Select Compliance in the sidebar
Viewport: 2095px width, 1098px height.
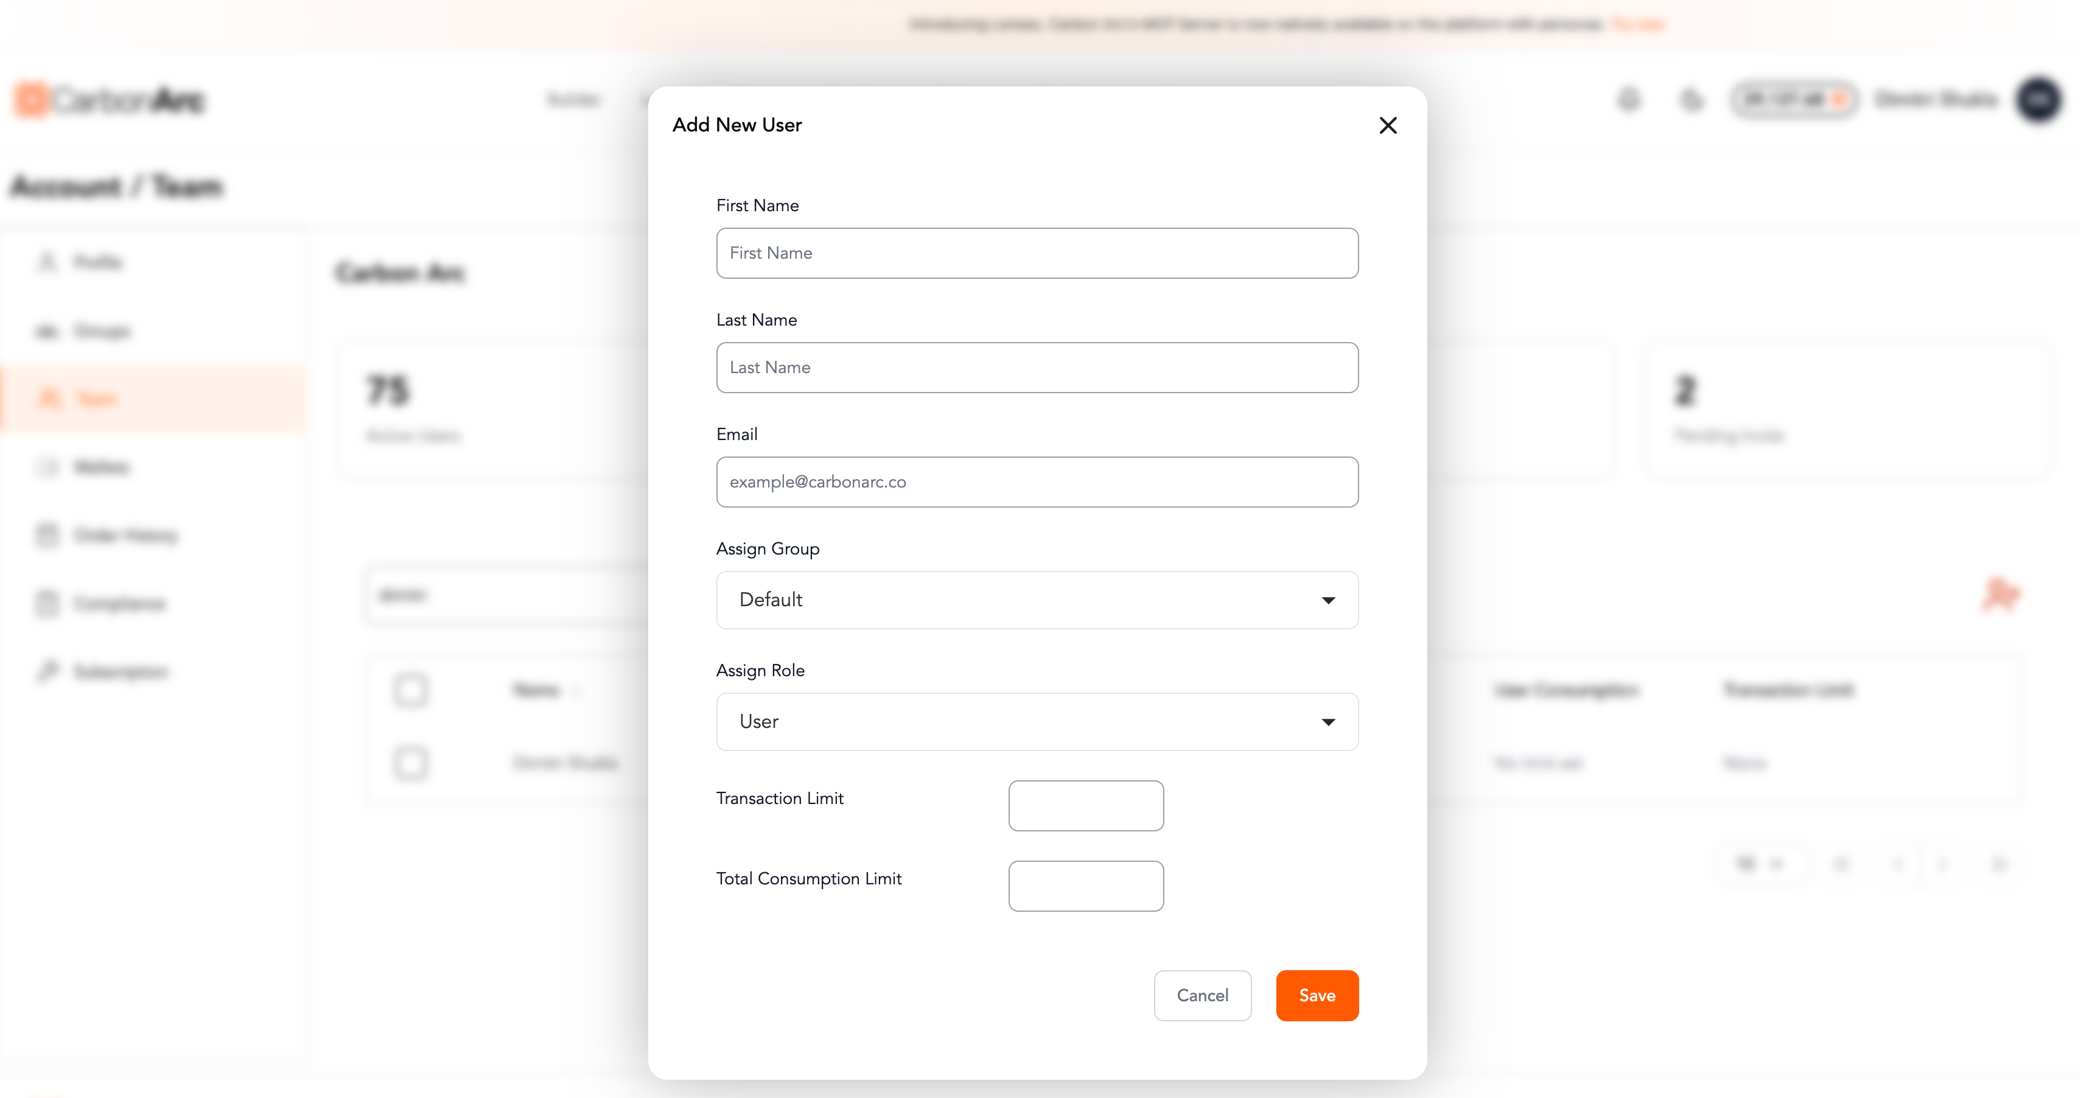tap(119, 604)
